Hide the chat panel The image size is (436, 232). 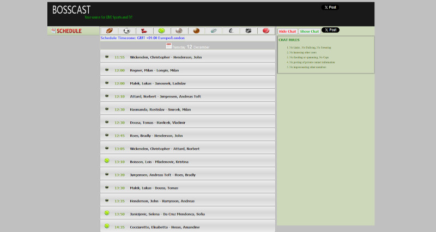[x=287, y=32]
